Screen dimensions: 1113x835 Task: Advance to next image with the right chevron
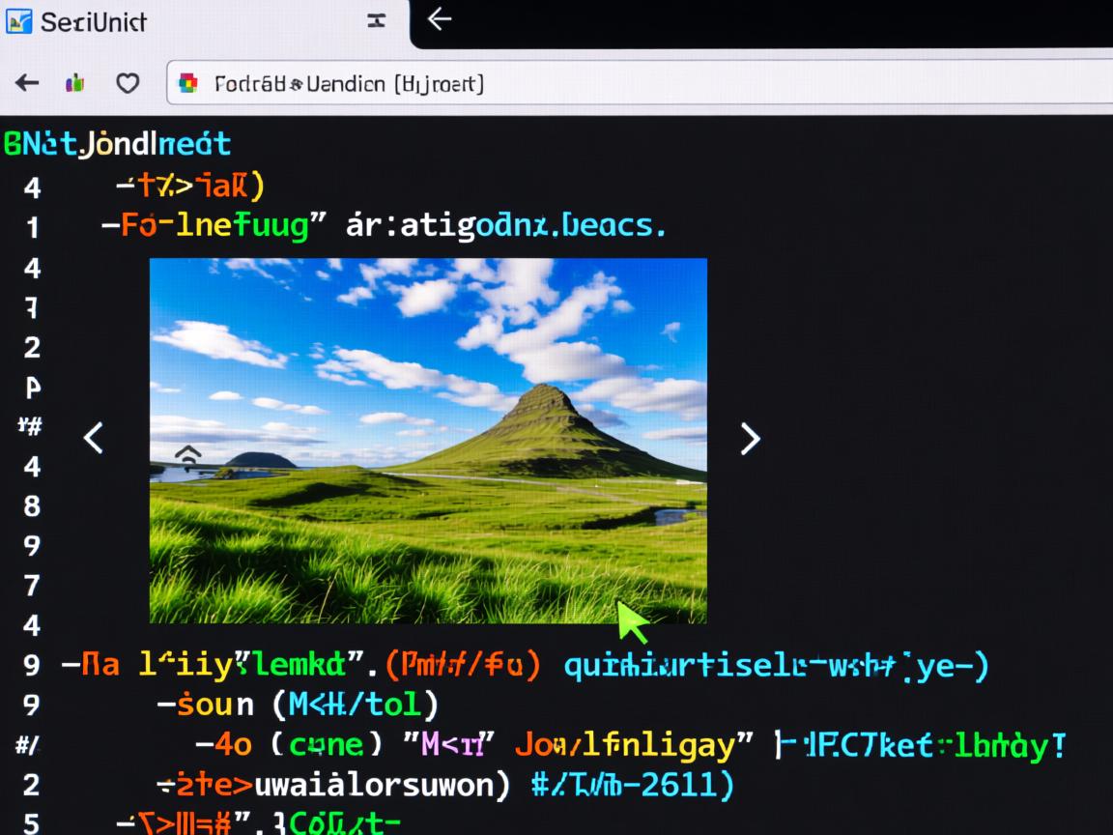coord(750,438)
